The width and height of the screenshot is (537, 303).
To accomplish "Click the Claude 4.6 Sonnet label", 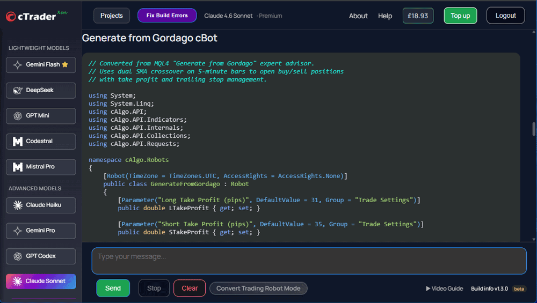I will [x=228, y=16].
